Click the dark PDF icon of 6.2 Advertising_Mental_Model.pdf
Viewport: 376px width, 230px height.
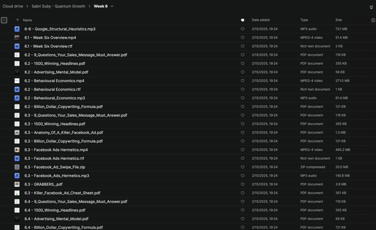click(17, 72)
